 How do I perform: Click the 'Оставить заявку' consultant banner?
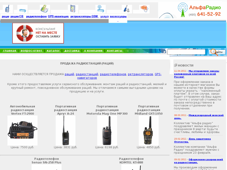click(38, 33)
